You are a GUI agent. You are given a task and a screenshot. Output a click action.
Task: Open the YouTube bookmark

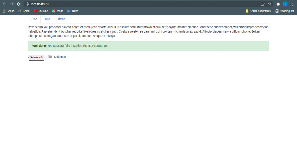tap(40, 11)
